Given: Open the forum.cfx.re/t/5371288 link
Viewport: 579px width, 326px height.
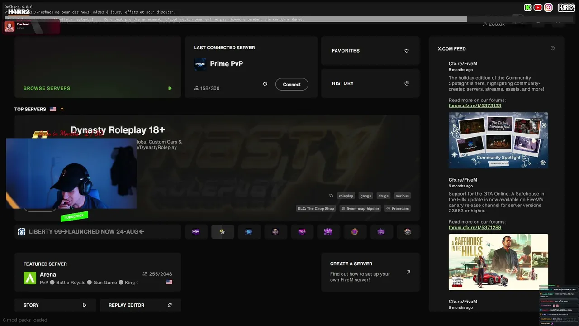Looking at the screenshot, I should pyautogui.click(x=475, y=227).
